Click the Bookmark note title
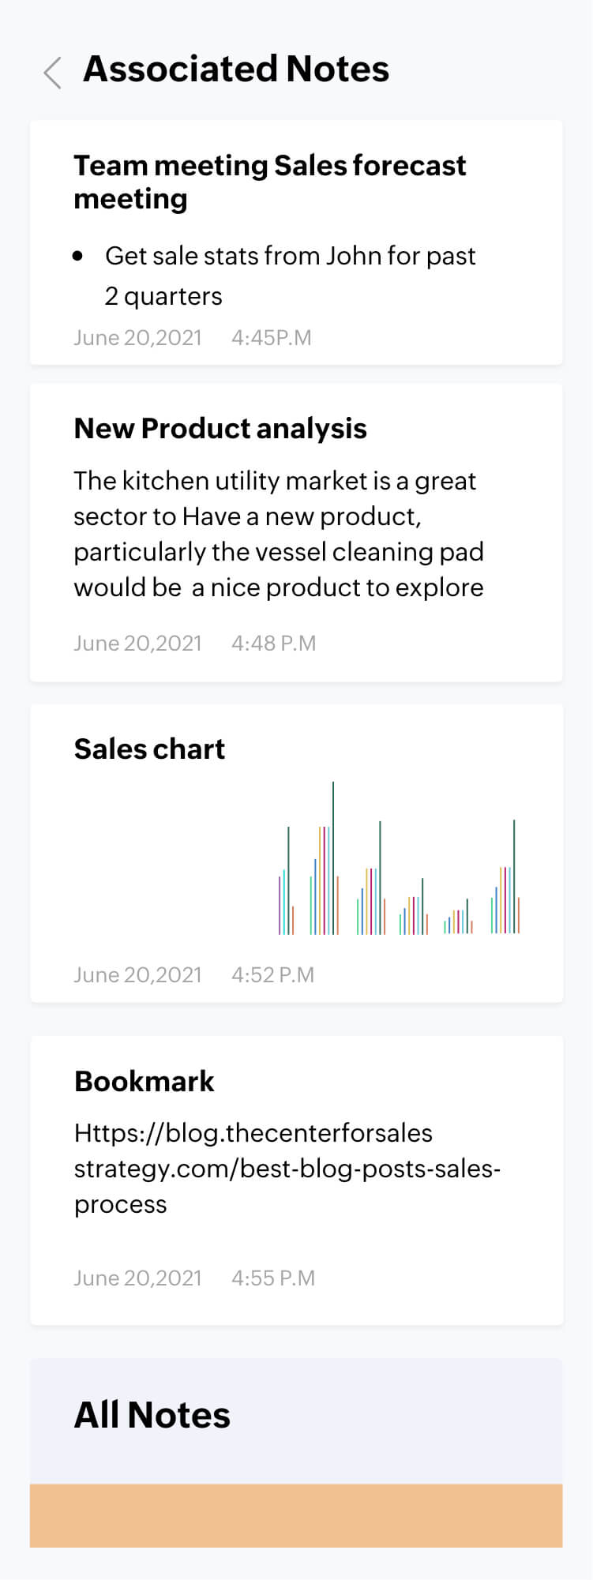Image resolution: width=593 pixels, height=1580 pixels. tap(144, 1081)
